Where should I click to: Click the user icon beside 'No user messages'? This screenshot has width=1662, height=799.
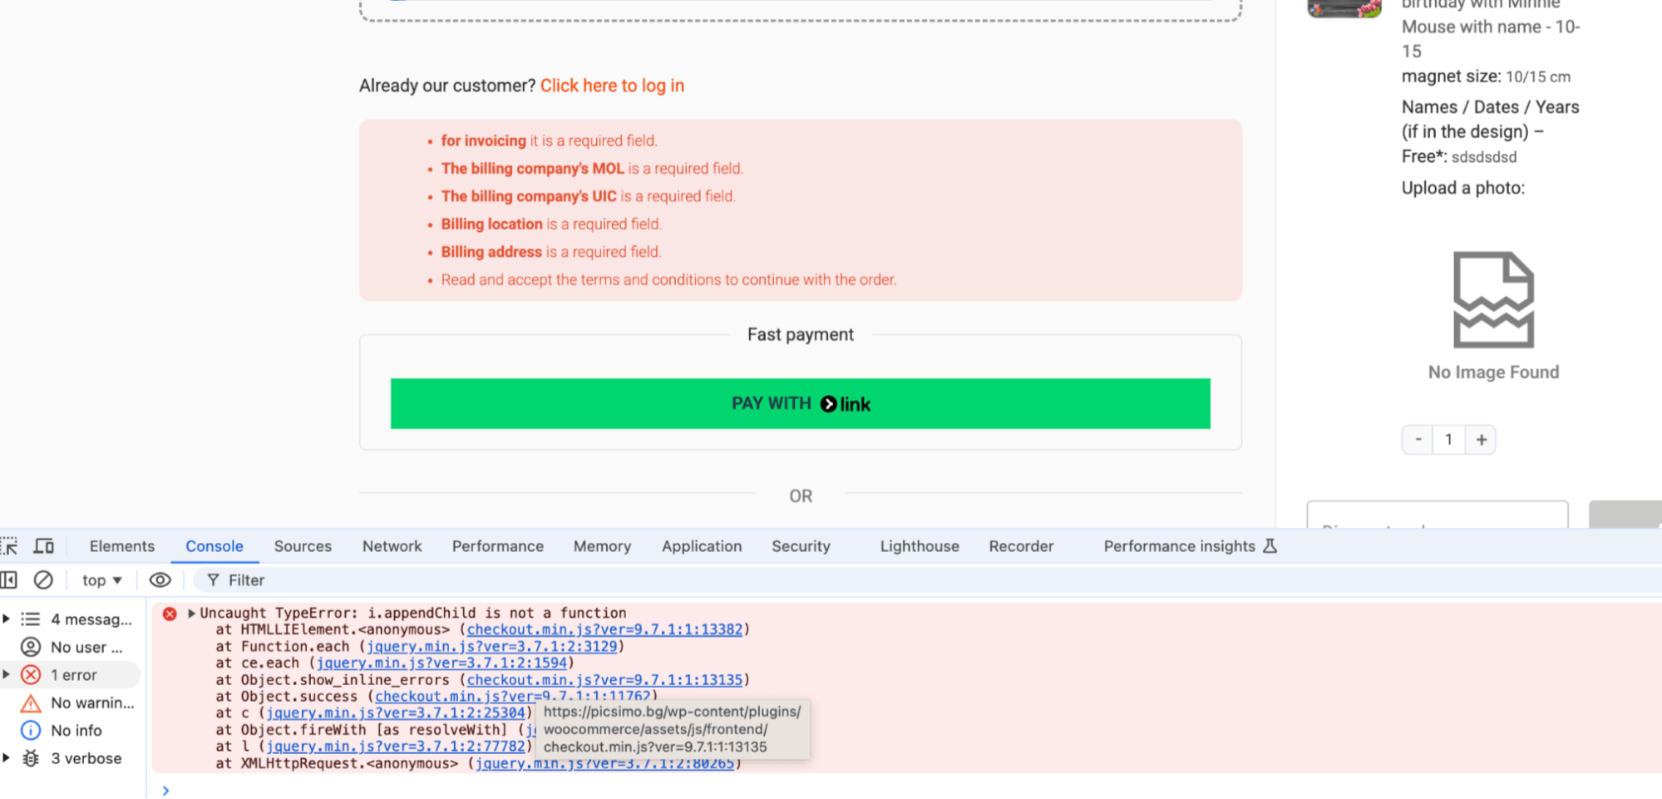coord(31,646)
